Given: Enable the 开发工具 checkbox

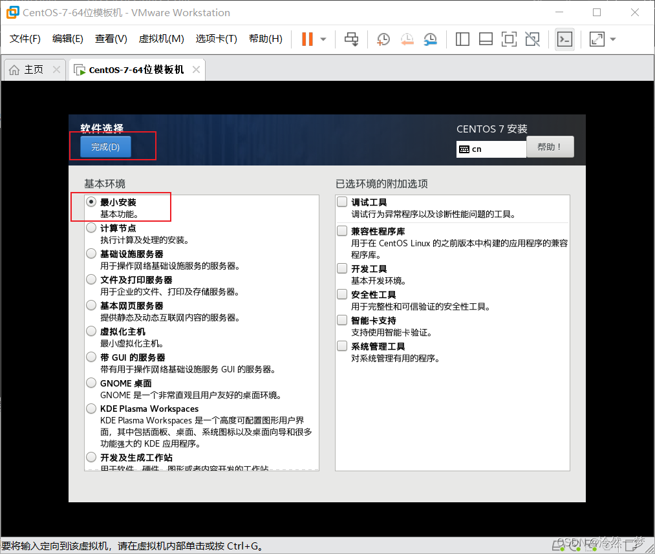Looking at the screenshot, I should tap(342, 268).
